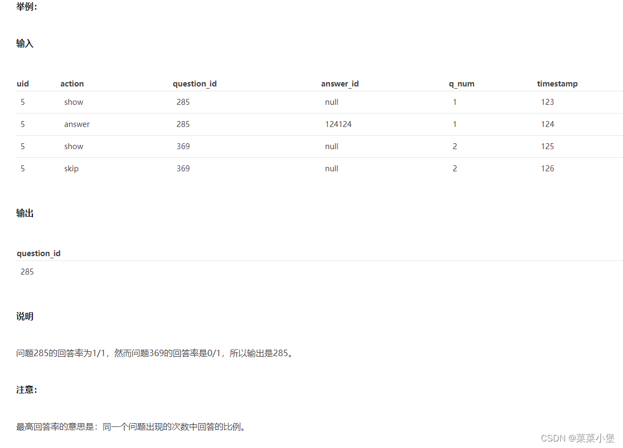Click the 注意 section heading

(26, 389)
